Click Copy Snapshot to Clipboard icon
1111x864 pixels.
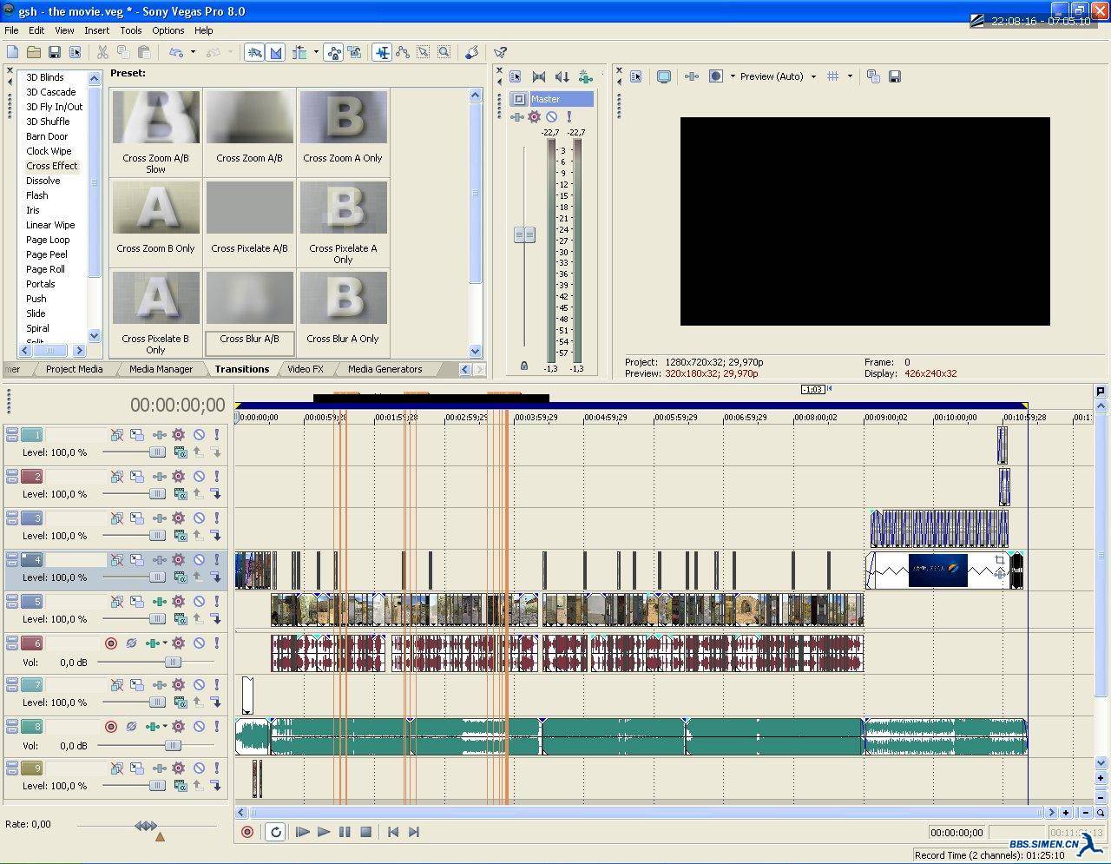[873, 76]
